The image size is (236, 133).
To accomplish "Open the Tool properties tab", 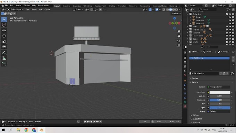I will coord(185,52).
